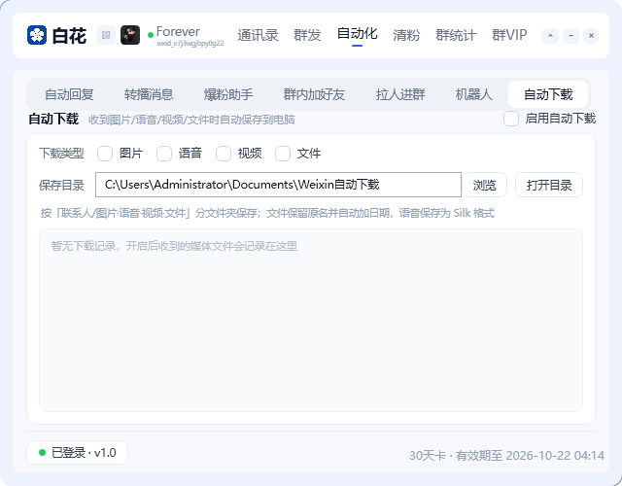Switch to the 机器人 tab
622x486 pixels.
click(x=473, y=94)
